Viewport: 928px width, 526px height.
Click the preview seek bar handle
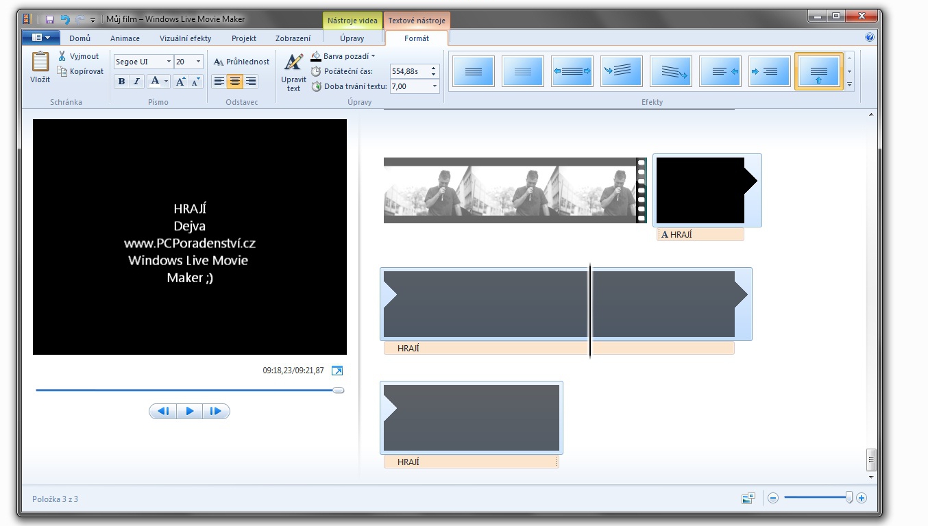338,390
